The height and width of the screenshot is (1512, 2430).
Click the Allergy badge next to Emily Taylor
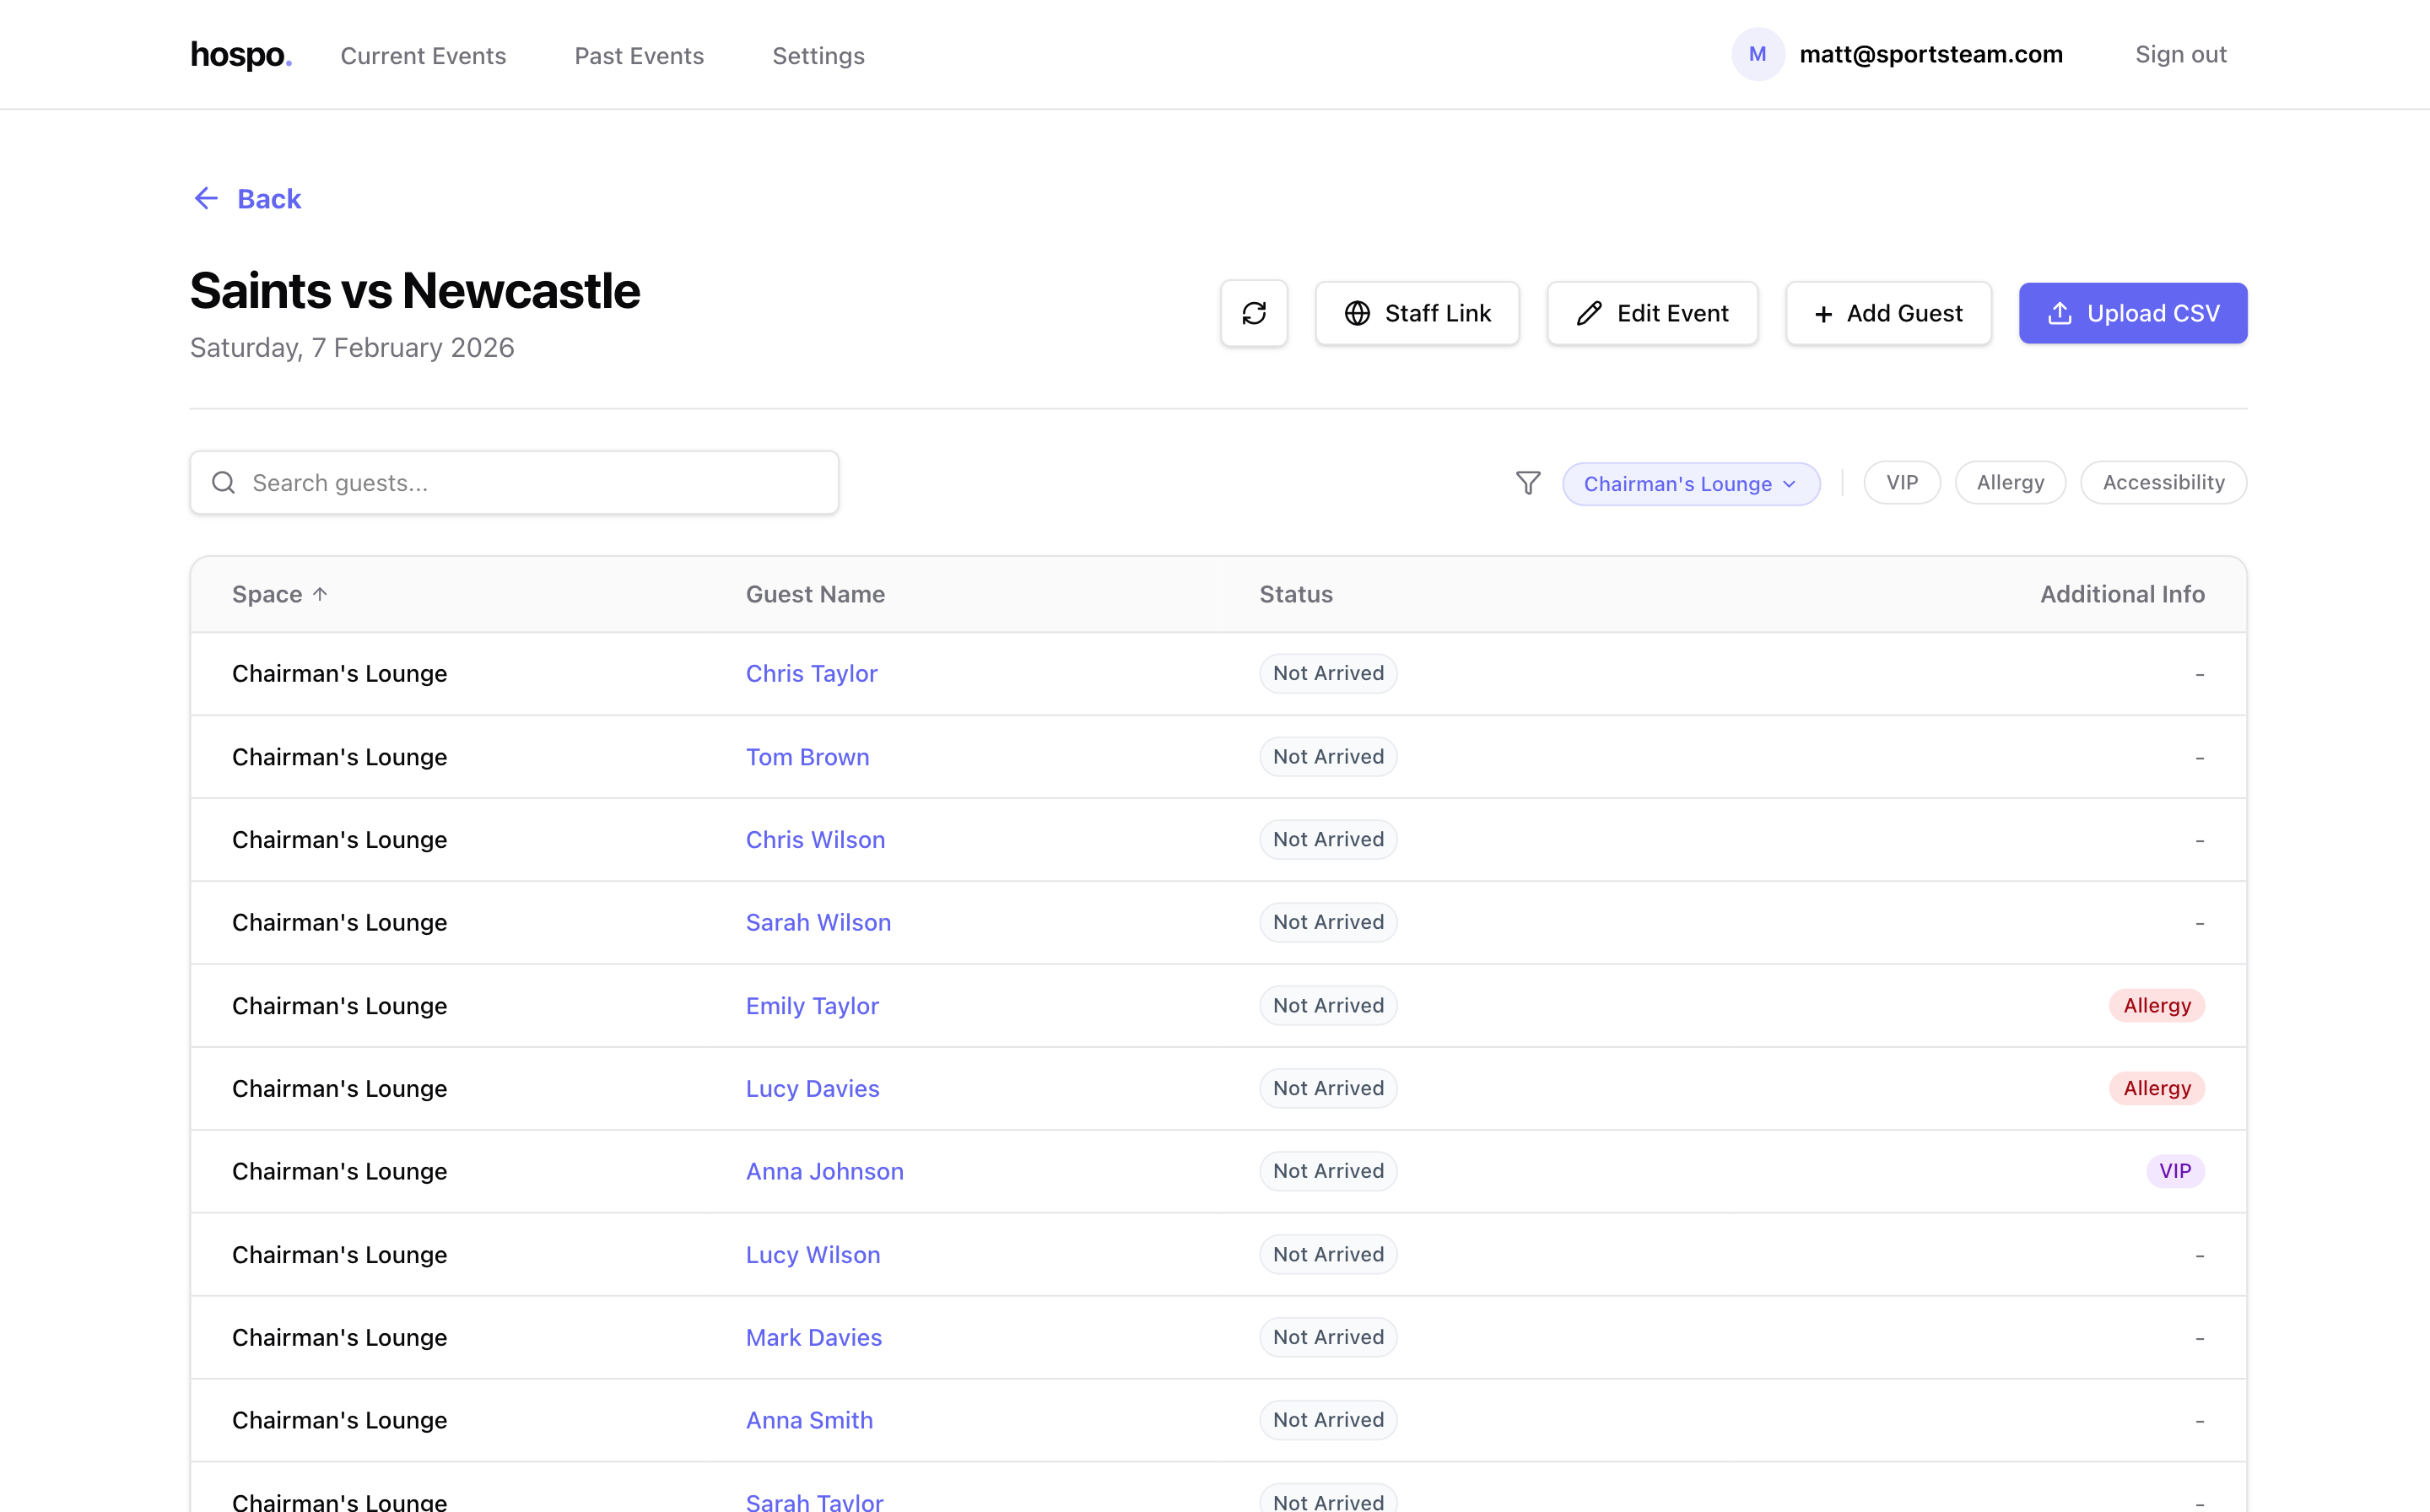[2155, 1005]
